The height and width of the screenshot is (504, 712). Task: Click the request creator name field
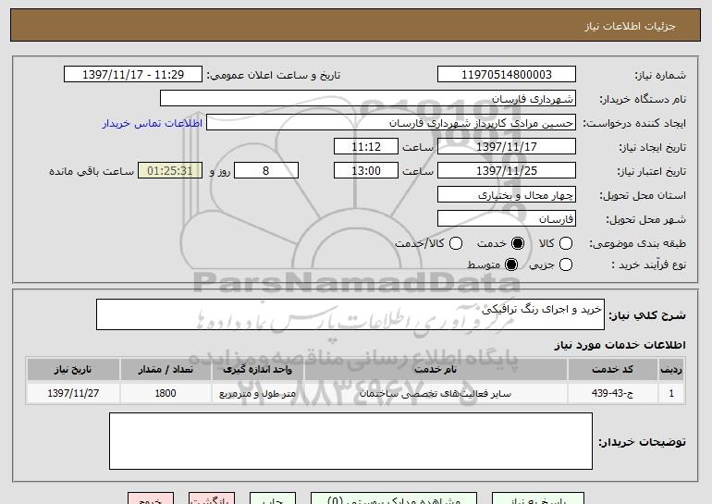(x=391, y=123)
